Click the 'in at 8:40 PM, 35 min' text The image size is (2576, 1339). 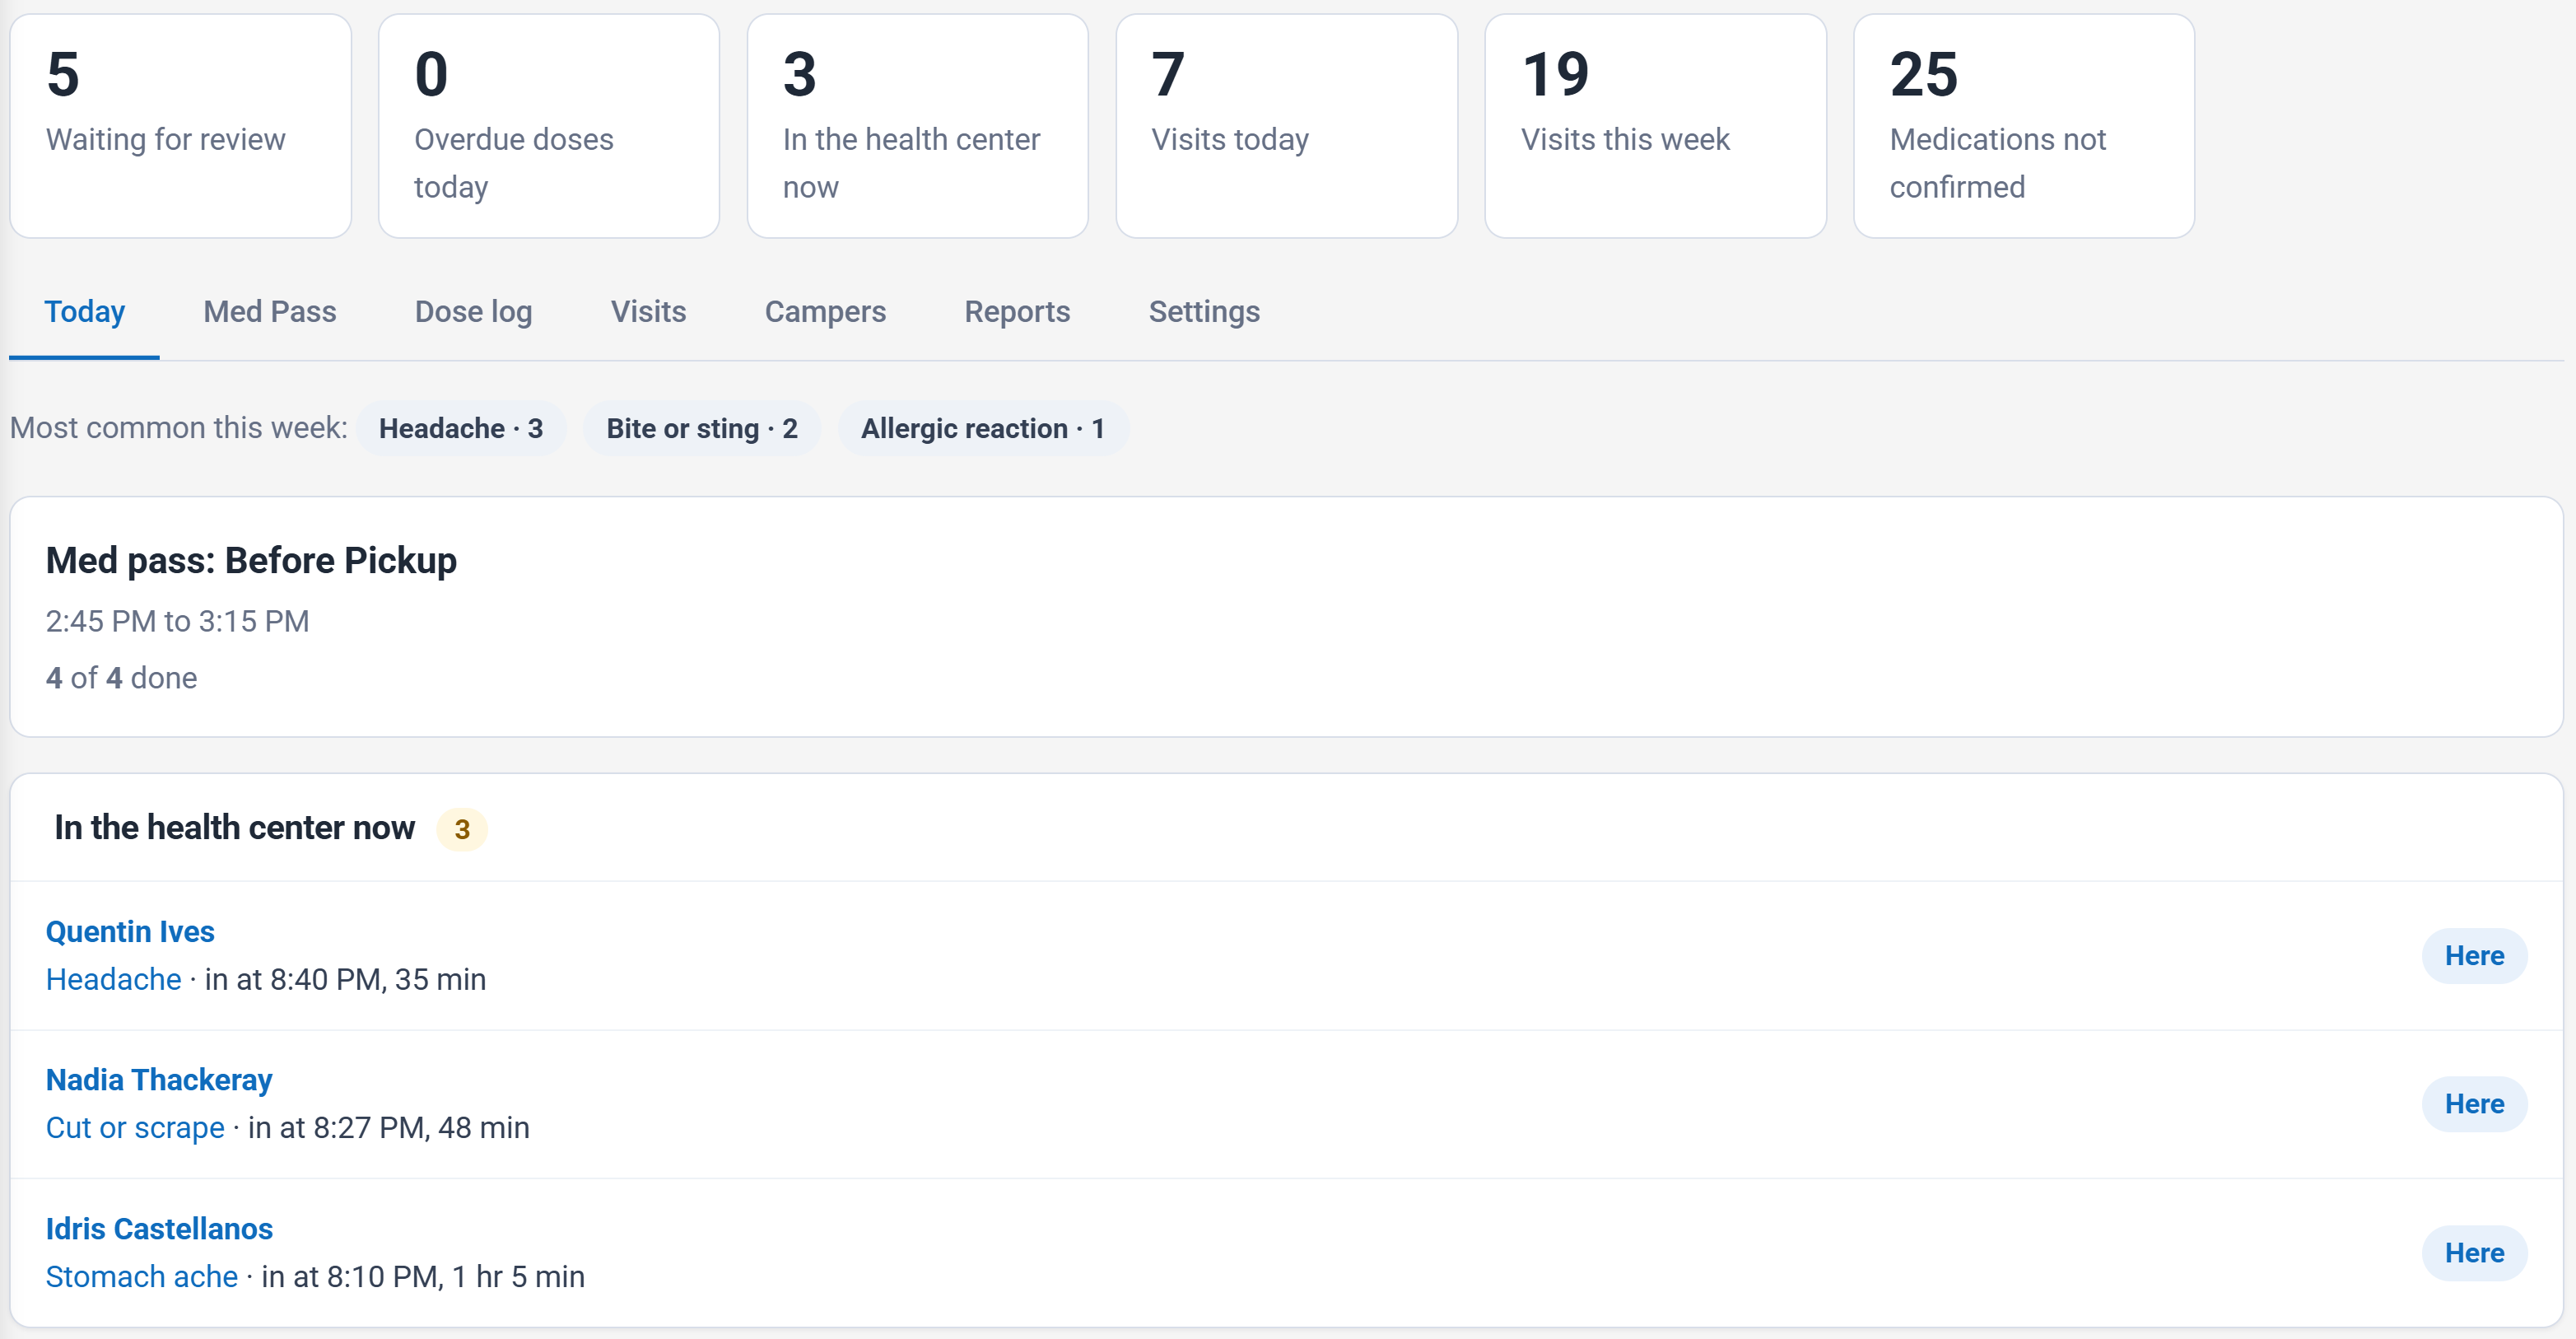[346, 979]
